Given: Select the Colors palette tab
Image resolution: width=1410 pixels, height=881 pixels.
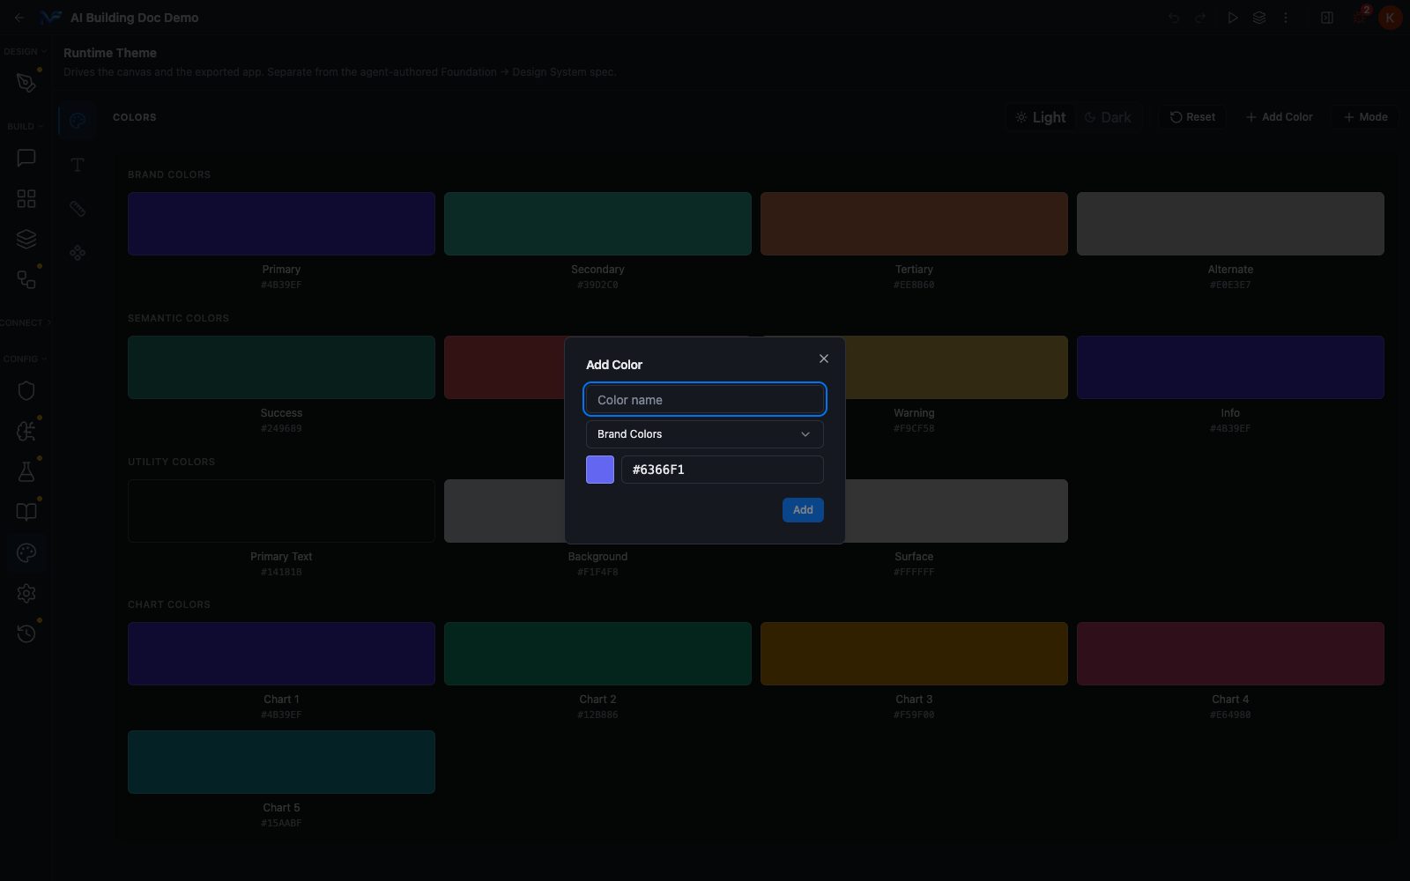Looking at the screenshot, I should [x=78, y=121].
